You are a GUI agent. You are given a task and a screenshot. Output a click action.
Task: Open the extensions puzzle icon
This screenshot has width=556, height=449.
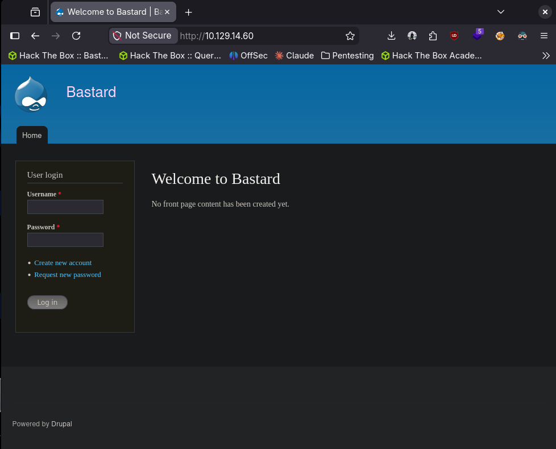coord(433,36)
